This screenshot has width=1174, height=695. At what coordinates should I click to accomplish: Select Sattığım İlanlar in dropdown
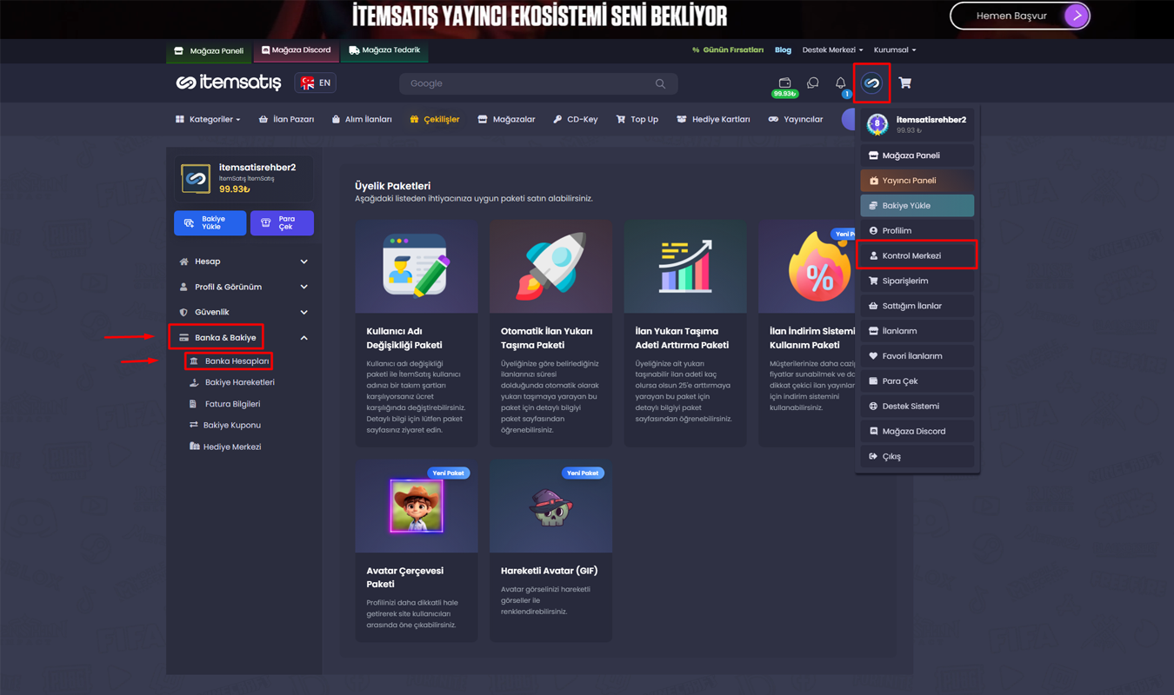tap(917, 306)
